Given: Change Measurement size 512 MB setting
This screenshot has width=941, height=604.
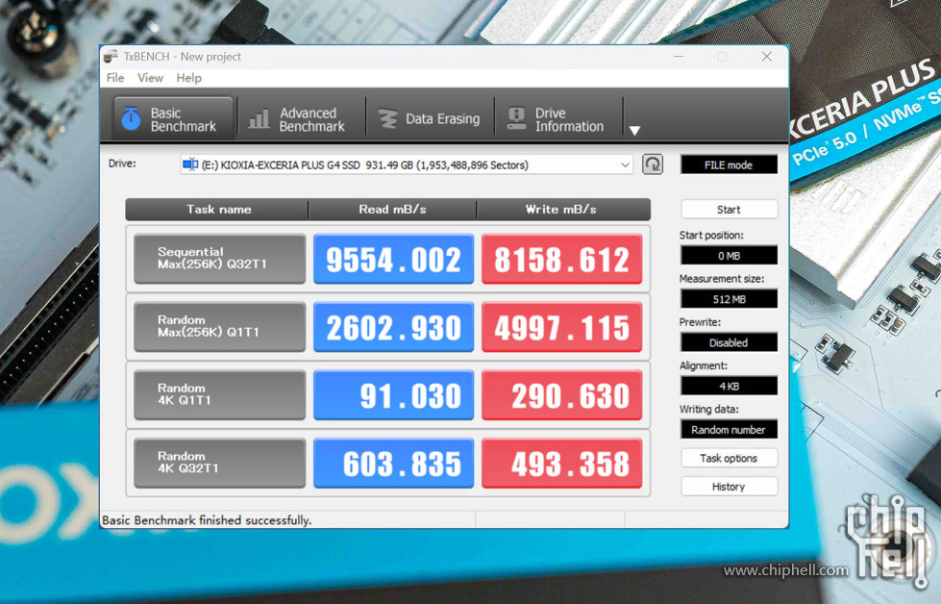Looking at the screenshot, I should click(729, 299).
